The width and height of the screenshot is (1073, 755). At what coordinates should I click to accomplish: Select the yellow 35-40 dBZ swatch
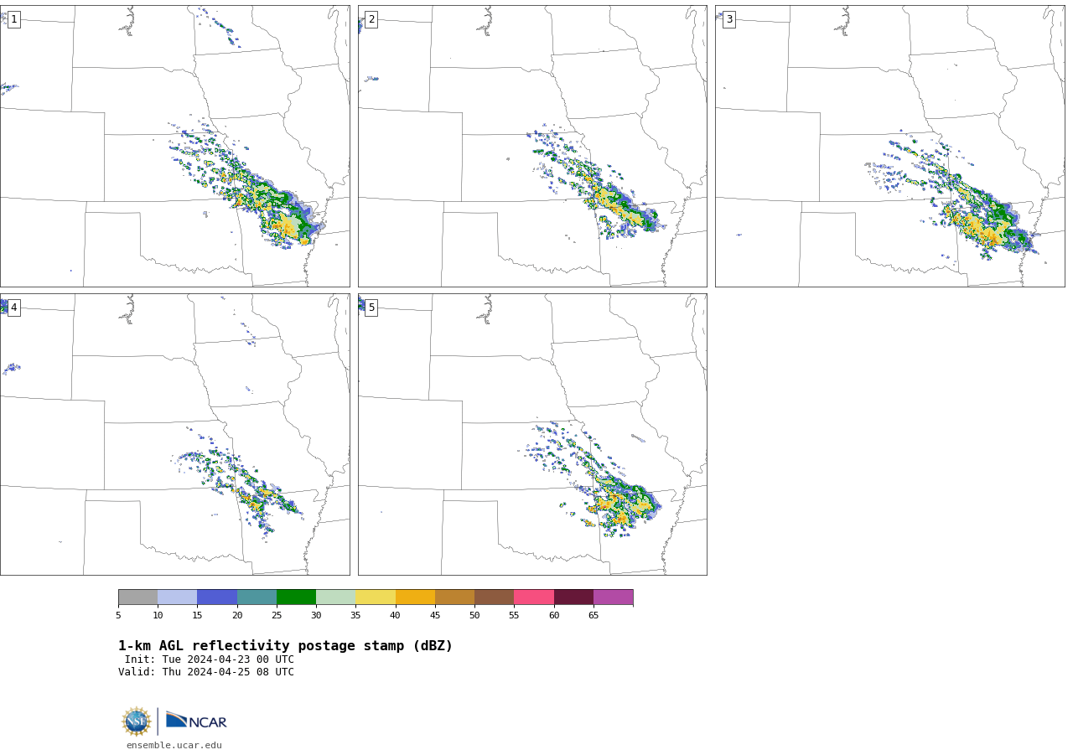pyautogui.click(x=376, y=597)
